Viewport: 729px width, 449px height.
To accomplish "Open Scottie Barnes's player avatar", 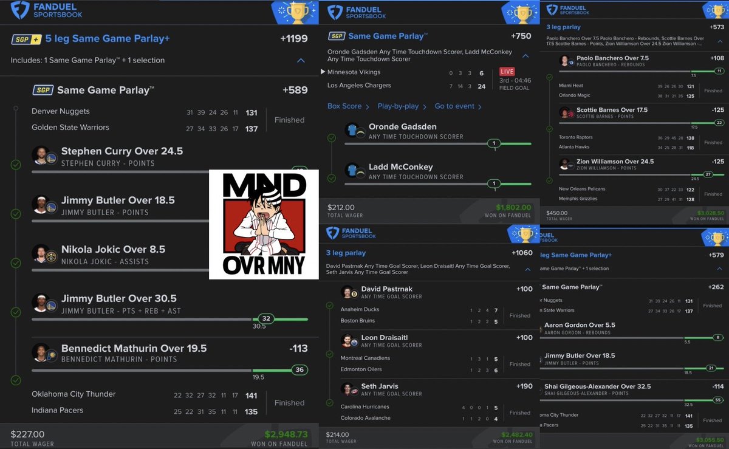I will coord(566,113).
